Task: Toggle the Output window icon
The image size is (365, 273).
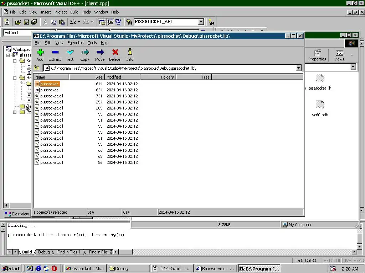Action: click(x=110, y=22)
